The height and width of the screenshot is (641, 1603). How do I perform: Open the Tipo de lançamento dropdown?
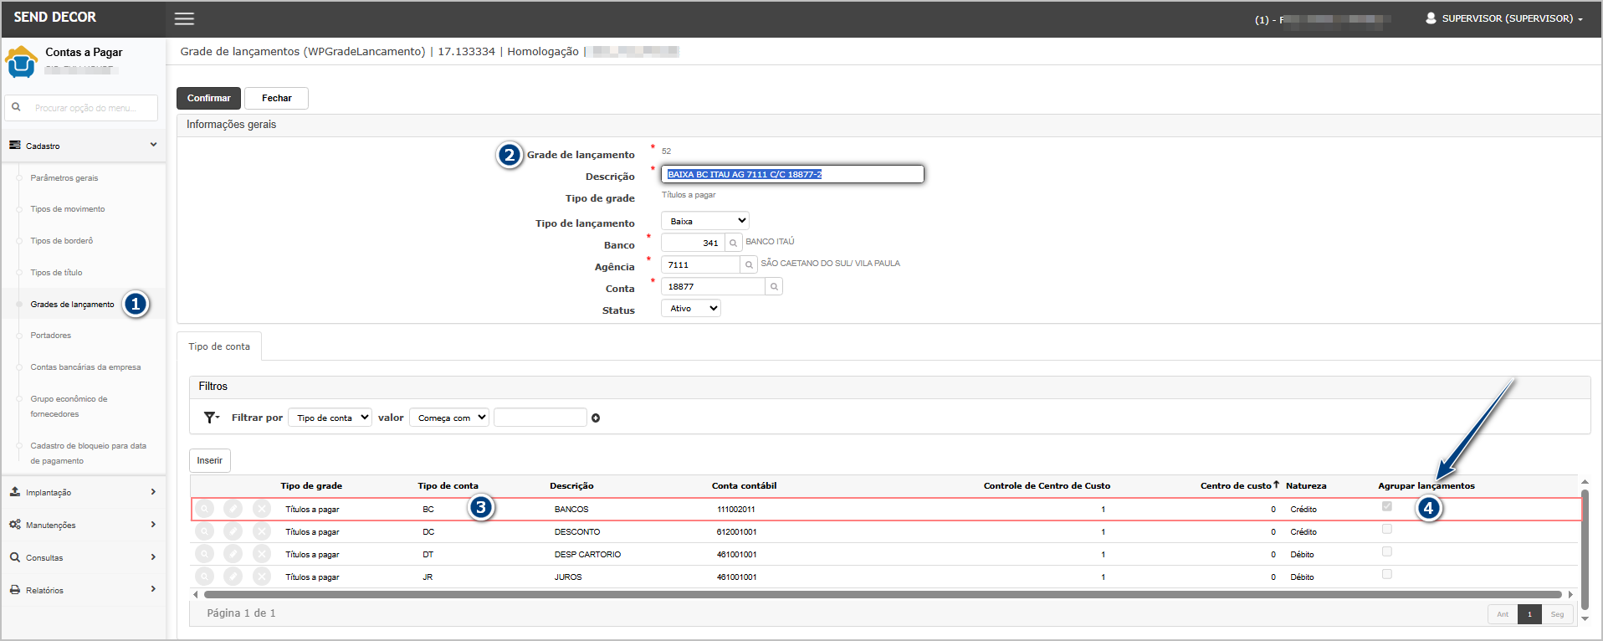coord(705,222)
